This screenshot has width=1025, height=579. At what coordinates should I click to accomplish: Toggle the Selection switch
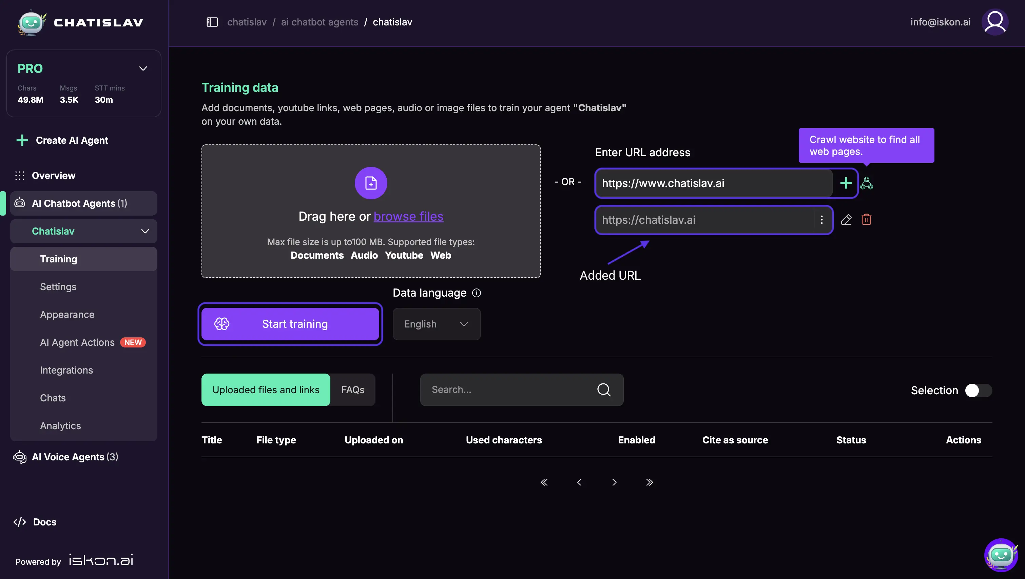[x=979, y=391]
